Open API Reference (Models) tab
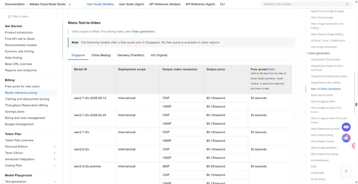358x184 pixels. [165, 4]
